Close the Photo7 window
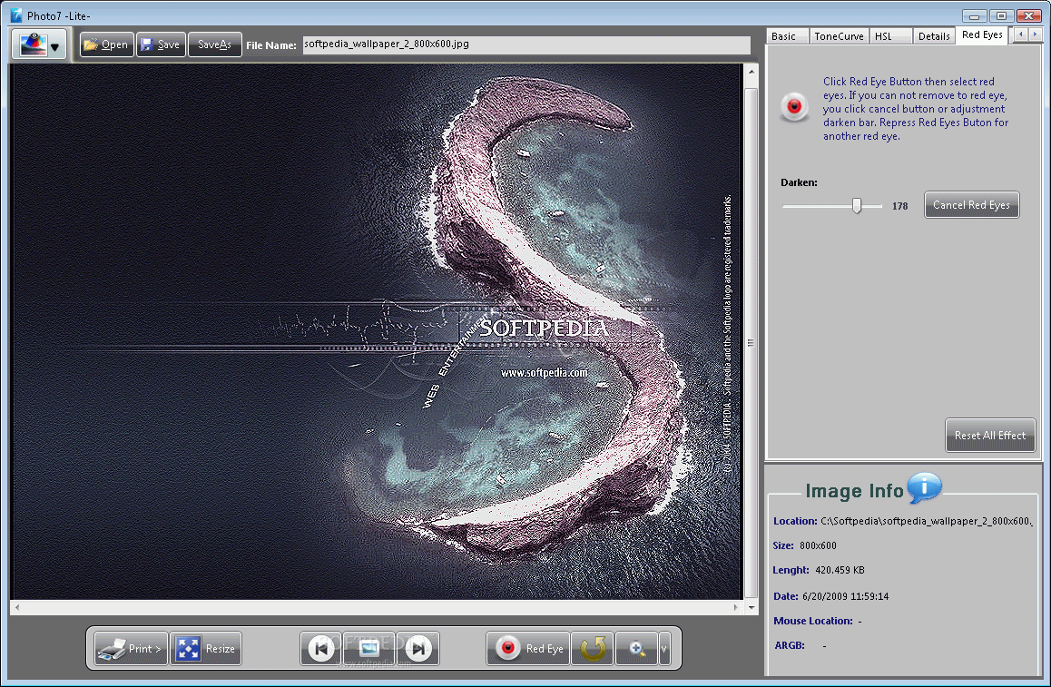This screenshot has height=687, width=1051. coord(1028,15)
